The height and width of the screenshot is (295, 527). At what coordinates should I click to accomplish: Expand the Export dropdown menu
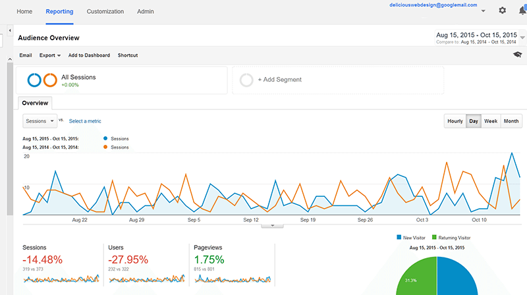50,55
